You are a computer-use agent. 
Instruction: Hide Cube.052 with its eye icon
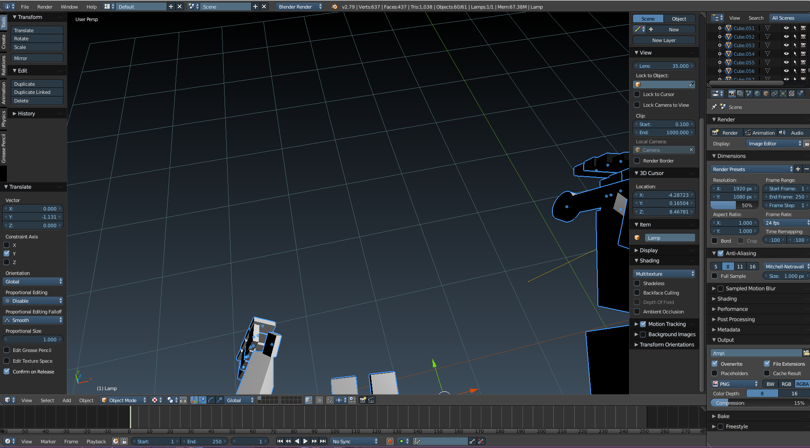786,37
